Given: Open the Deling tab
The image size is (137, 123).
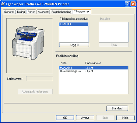Looking at the screenshot, I should [21, 12].
